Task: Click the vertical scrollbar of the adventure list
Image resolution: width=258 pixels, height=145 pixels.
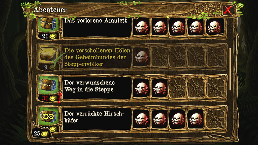Action: click(230, 69)
